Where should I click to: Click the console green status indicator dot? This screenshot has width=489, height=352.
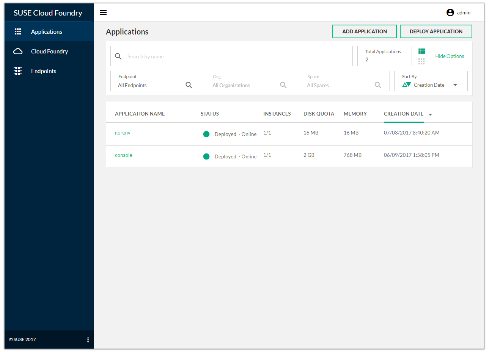[x=206, y=156]
